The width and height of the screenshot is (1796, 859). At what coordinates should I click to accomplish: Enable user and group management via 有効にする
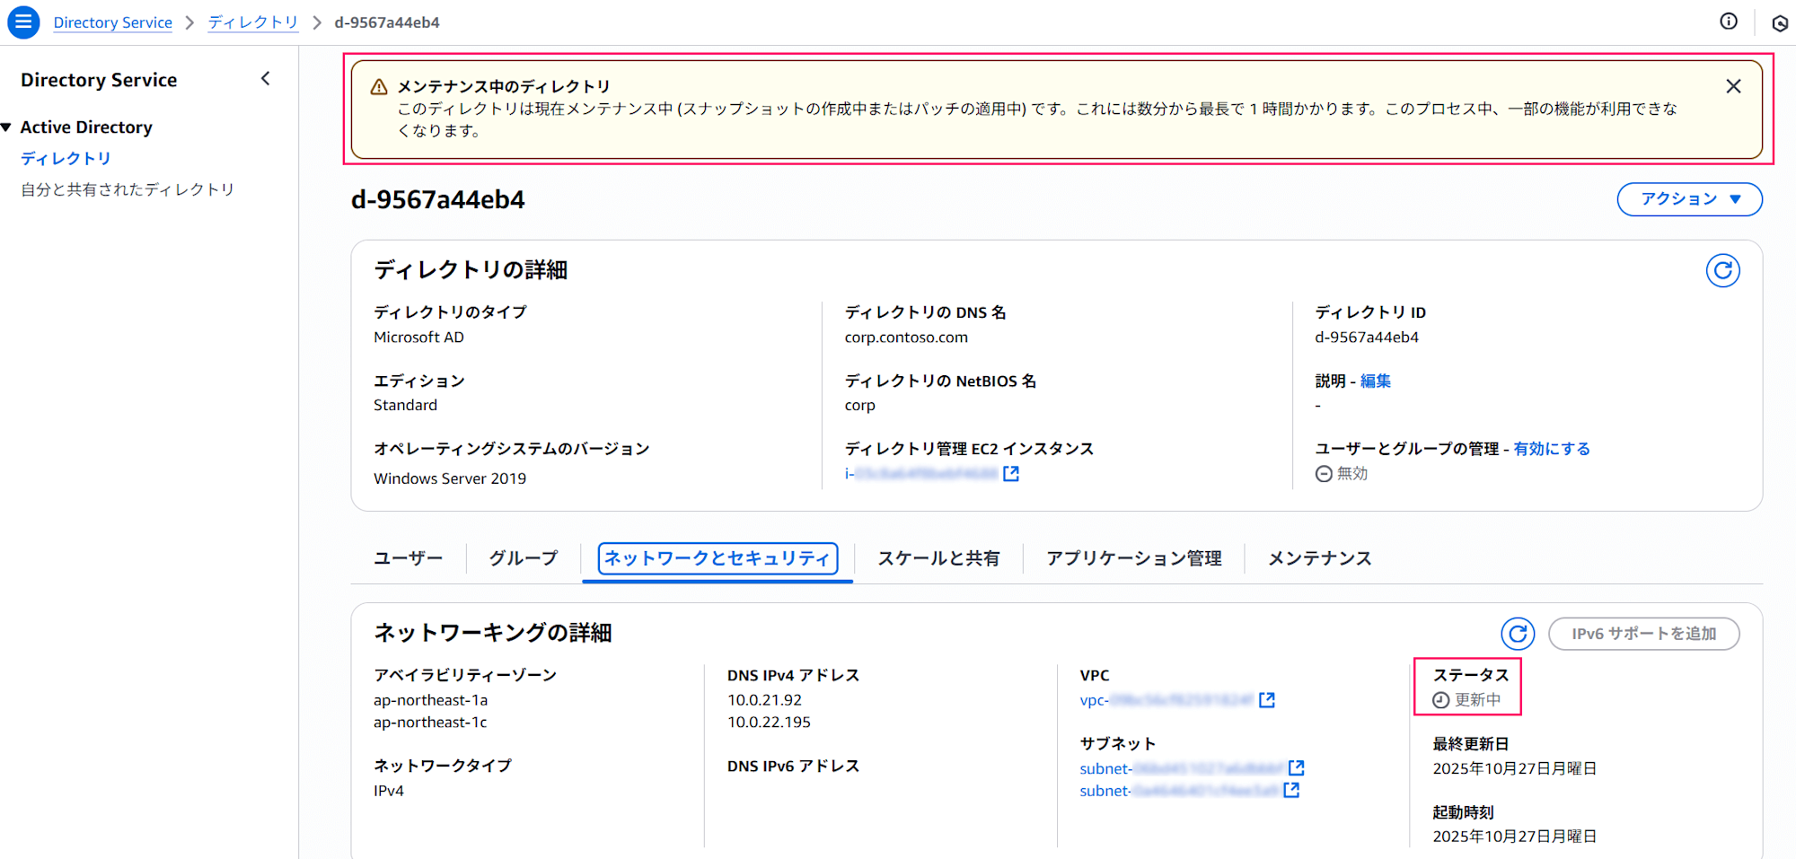pos(1551,448)
